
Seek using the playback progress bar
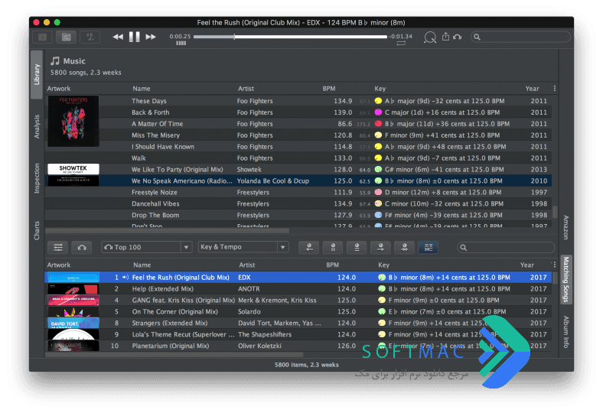(x=290, y=37)
